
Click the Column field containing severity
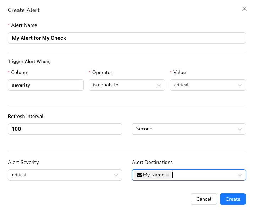point(46,85)
